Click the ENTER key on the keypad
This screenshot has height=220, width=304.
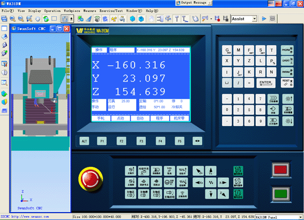click(265, 83)
